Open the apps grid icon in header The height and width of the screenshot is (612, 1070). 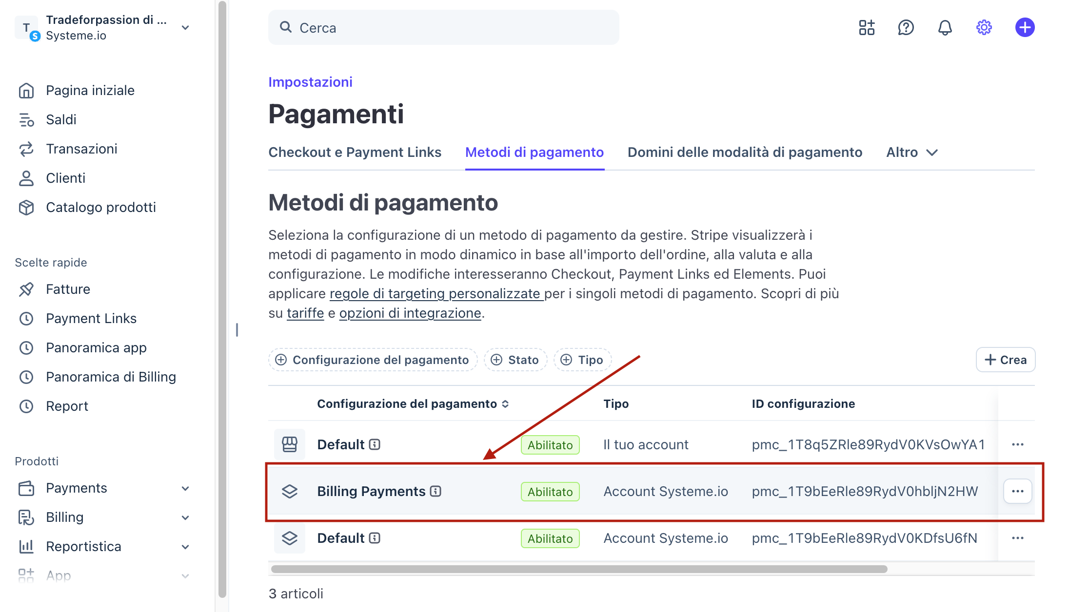pyautogui.click(x=867, y=28)
